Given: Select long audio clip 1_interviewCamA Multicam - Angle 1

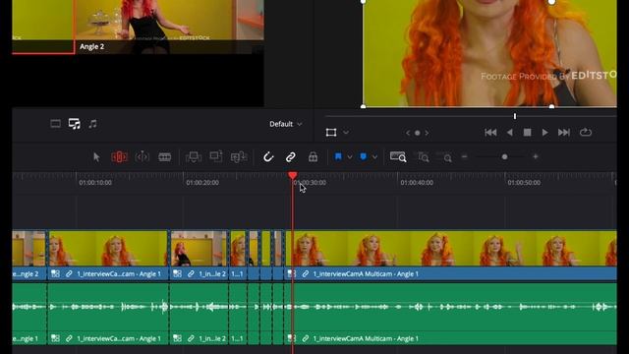Looking at the screenshot, I should 450,314.
